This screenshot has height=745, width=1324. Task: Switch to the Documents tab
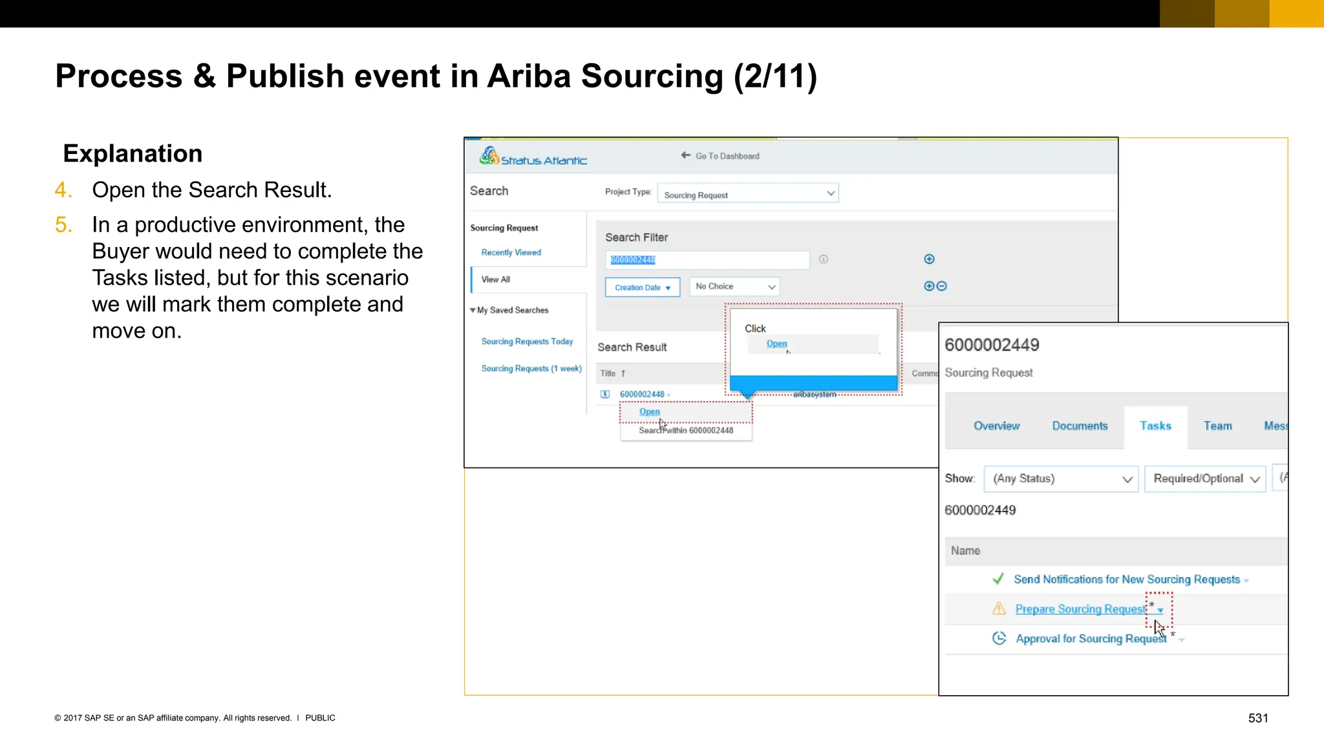tap(1080, 426)
